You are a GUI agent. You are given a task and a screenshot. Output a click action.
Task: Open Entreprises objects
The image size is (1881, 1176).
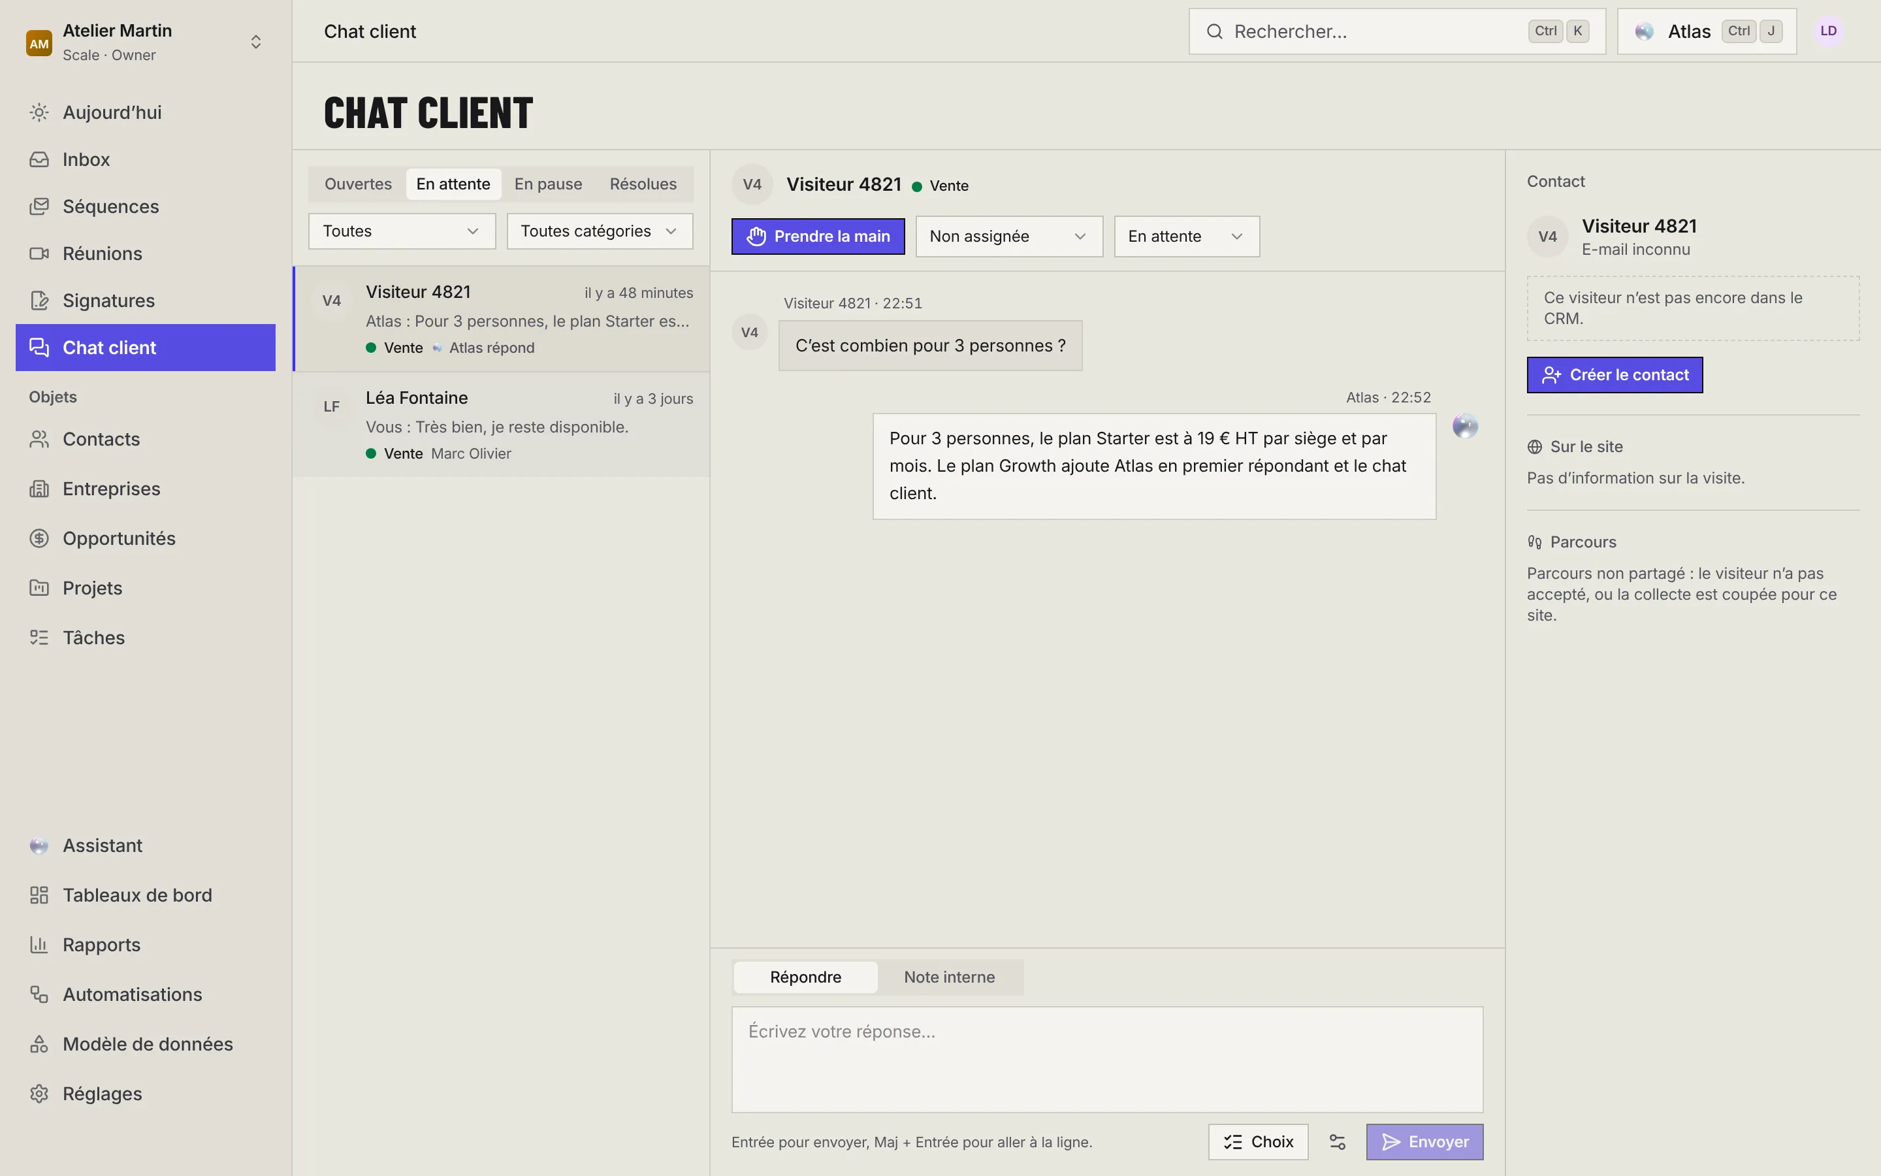click(146, 489)
